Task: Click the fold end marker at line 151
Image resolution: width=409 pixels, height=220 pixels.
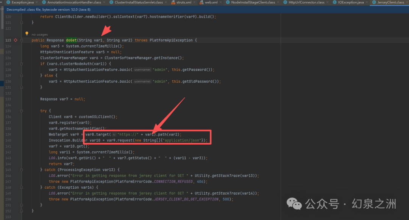Action: [x=22, y=205]
